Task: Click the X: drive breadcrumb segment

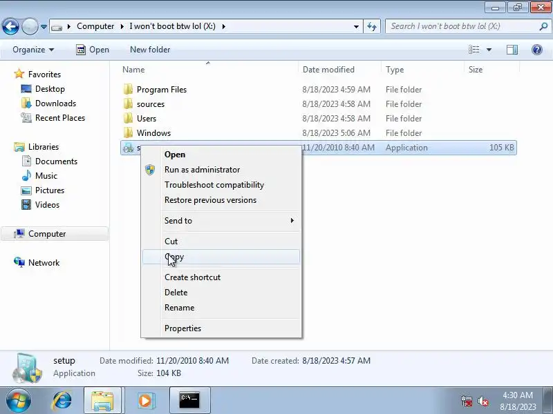Action: point(172,26)
